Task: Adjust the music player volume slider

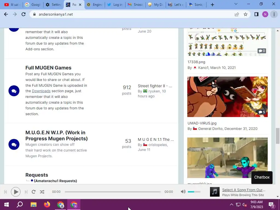Action: click(x=194, y=192)
